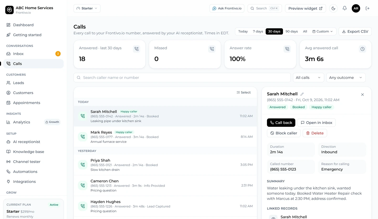The image size is (378, 219).
Task: Click the call icon on Priya Shah row
Action: pyautogui.click(x=83, y=165)
